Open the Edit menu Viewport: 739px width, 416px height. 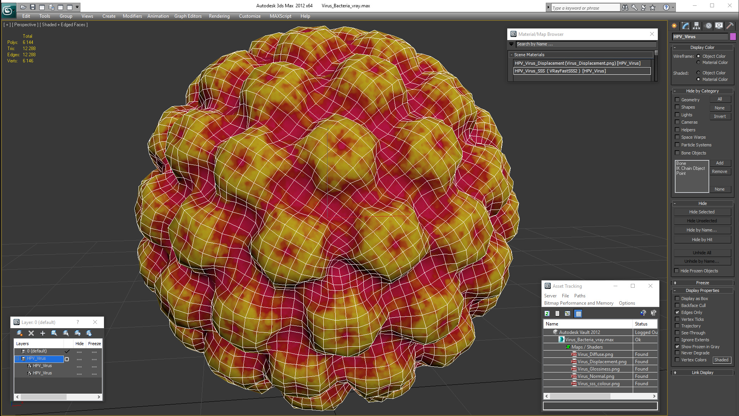(26, 16)
